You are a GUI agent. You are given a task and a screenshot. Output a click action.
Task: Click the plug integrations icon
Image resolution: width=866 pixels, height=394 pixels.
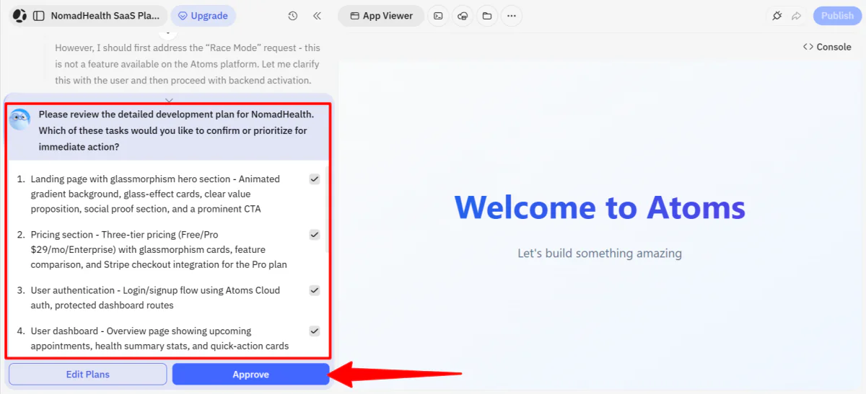tap(777, 16)
